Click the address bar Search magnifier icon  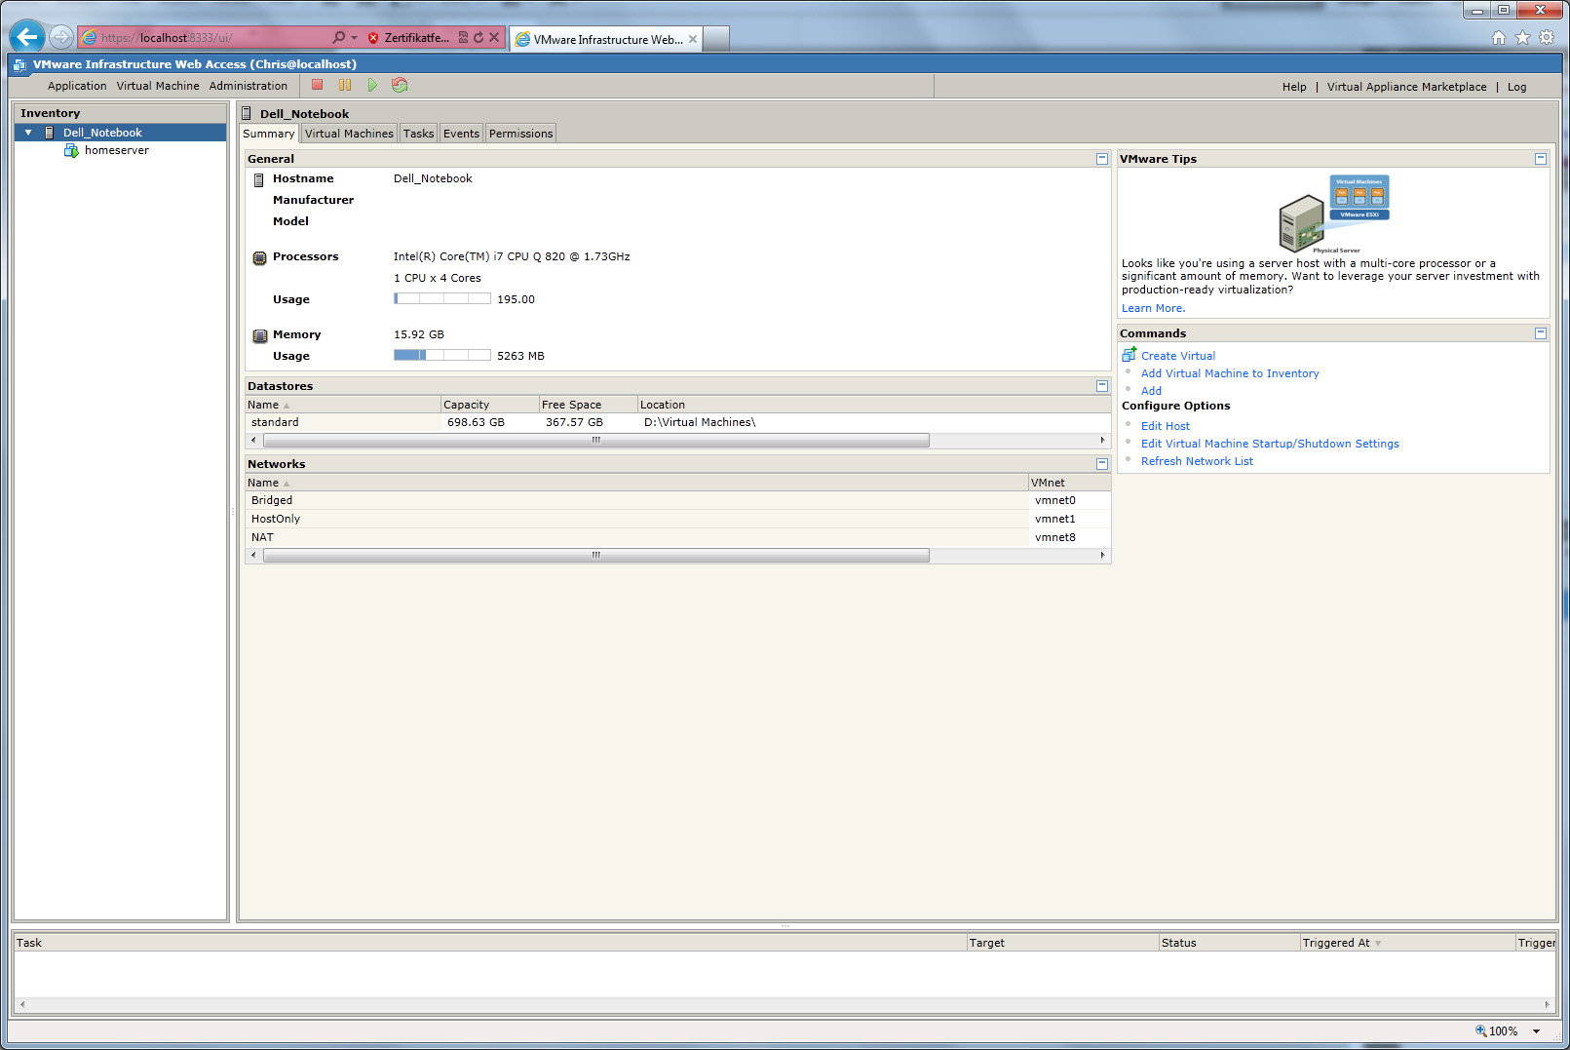pos(338,38)
